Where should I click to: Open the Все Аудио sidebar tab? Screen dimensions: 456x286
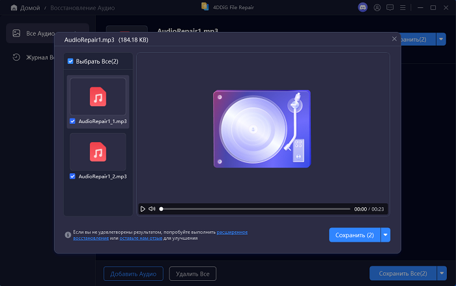(x=48, y=33)
